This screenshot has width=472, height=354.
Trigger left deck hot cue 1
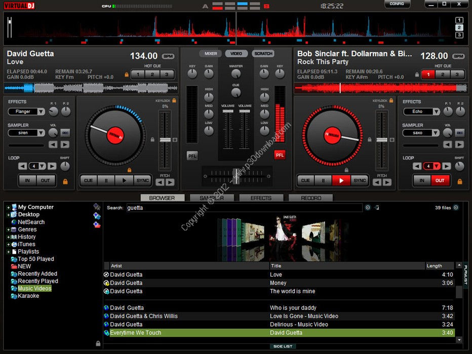point(138,74)
